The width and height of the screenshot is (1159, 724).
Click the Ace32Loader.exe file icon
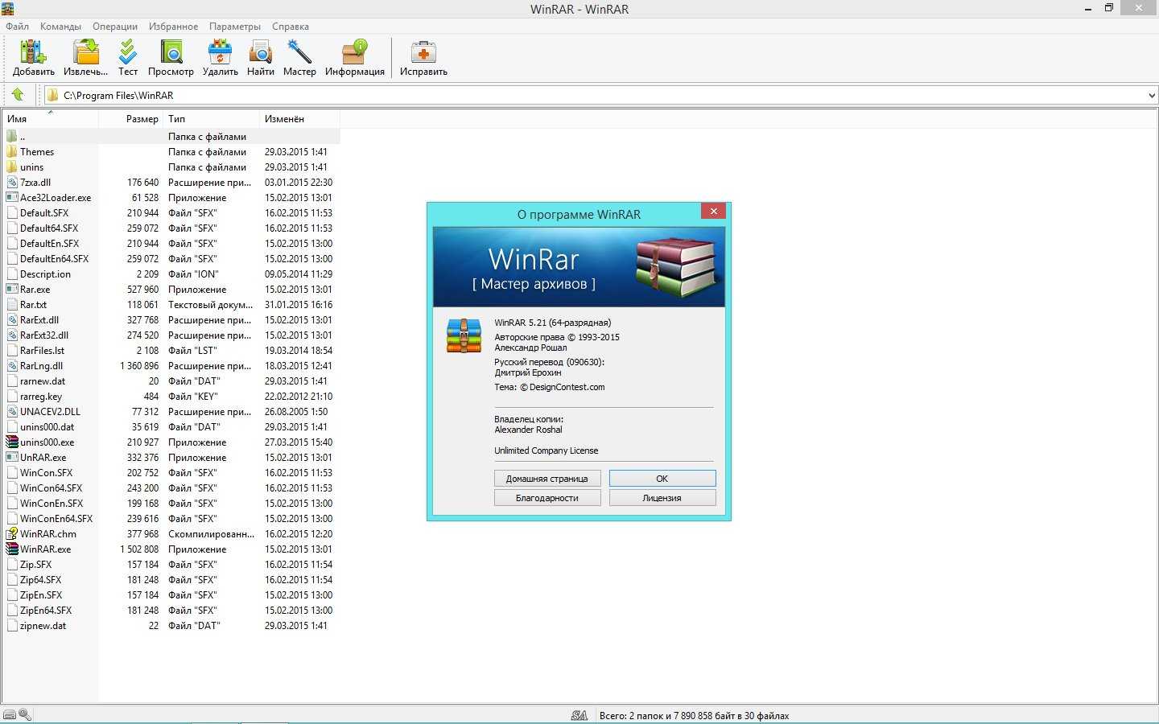(x=11, y=197)
